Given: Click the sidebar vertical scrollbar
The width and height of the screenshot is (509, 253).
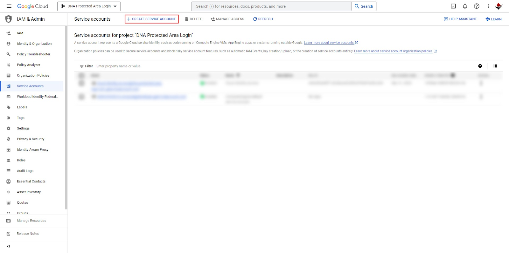Looking at the screenshot, I should coord(66,118).
